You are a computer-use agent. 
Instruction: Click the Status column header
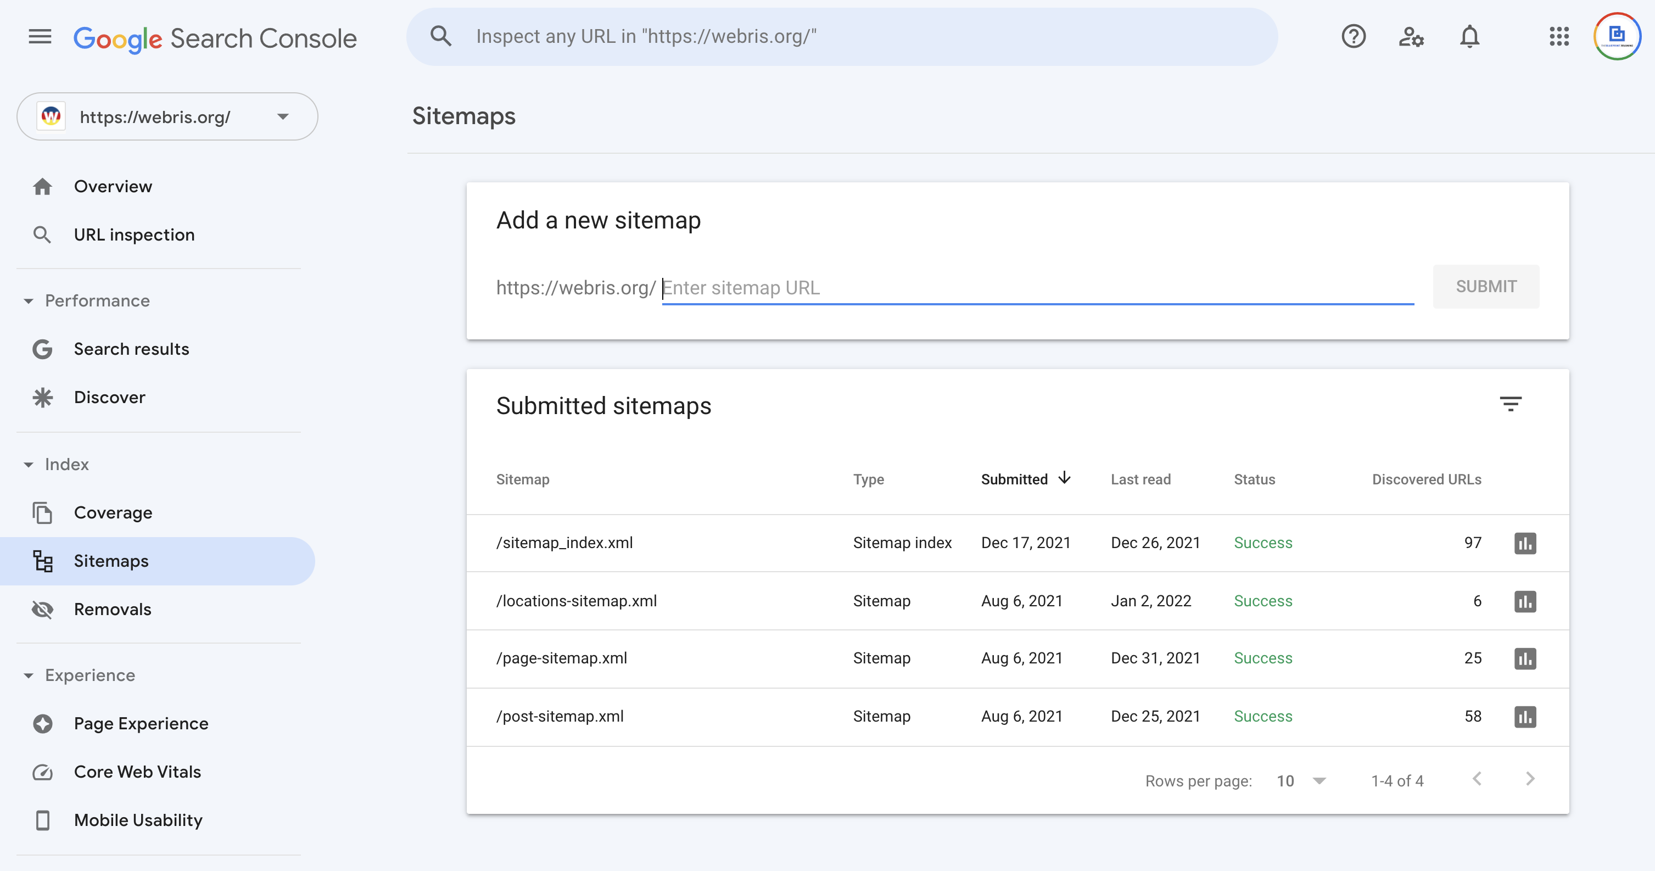click(1254, 479)
